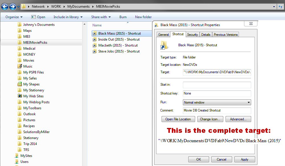Click the Network breadcrumb in address bar
This screenshot has height=166, width=285.
pyautogui.click(x=38, y=7)
